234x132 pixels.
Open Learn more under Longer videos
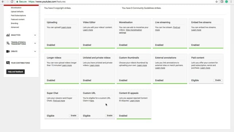(x=67, y=65)
